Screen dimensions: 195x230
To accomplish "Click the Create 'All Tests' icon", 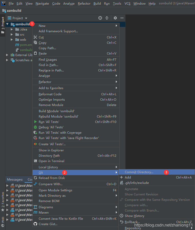I will coord(35,144).
